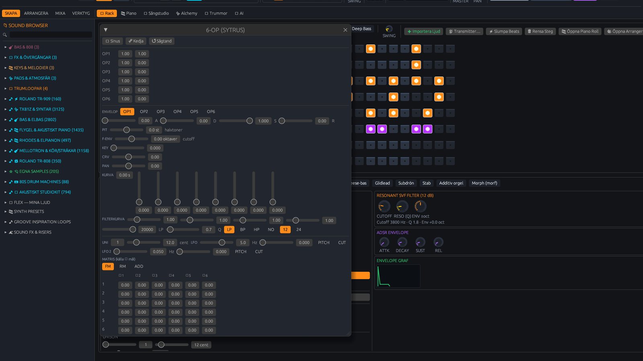Viewport: 643px width, 361px height.
Task: Click the RESO (Q) knob of the SVF filter
Action: [x=402, y=207]
